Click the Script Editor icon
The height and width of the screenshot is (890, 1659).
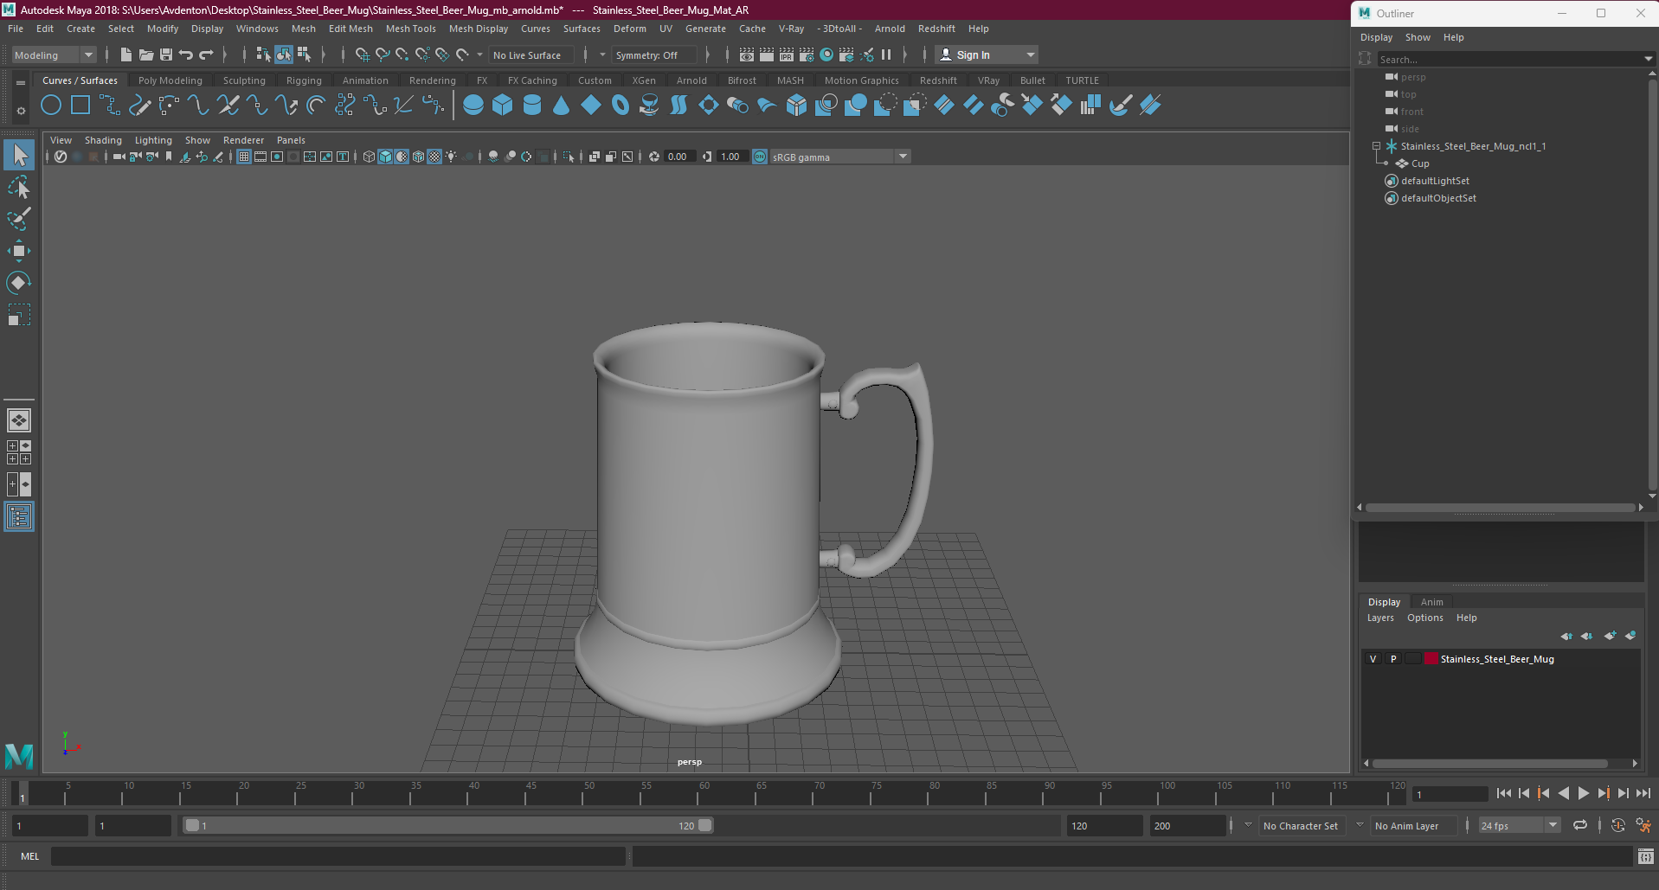click(1645, 856)
